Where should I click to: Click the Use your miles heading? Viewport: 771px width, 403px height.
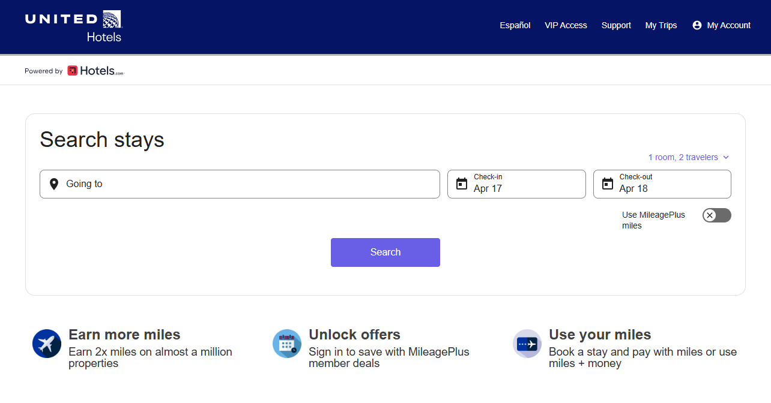pyautogui.click(x=600, y=335)
